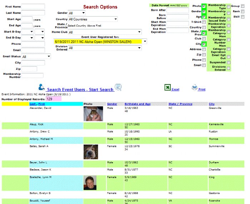This screenshot has width=250, height=204.
Task: Focus the Zip search field
Action: point(29,69)
